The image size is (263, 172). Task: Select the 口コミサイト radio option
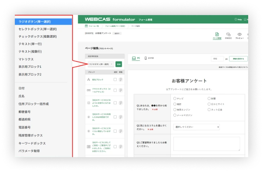(x=209, y=104)
